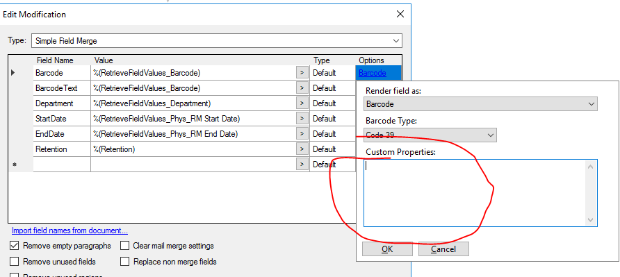
Task: Click Import field names from document link
Action: pos(70,230)
